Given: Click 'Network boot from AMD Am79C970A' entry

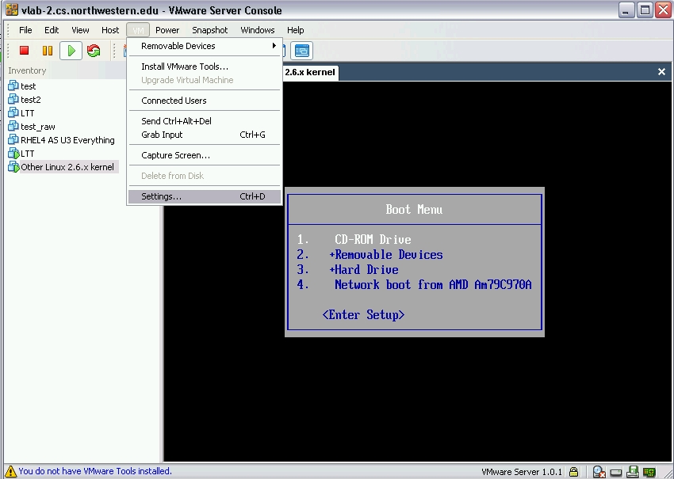Looking at the screenshot, I should [433, 284].
